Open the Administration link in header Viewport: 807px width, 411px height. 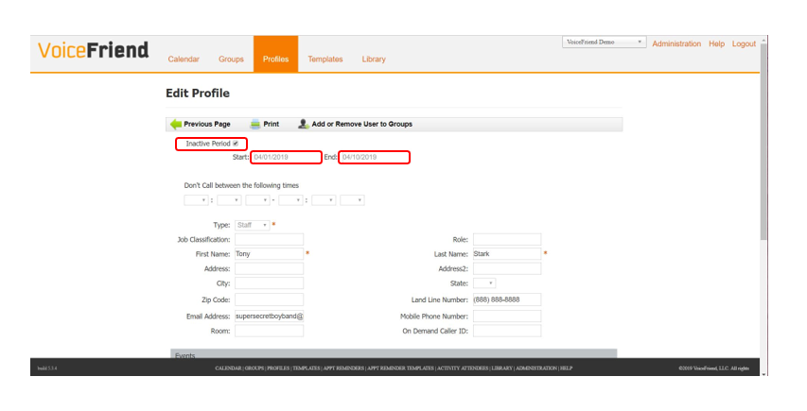point(676,43)
